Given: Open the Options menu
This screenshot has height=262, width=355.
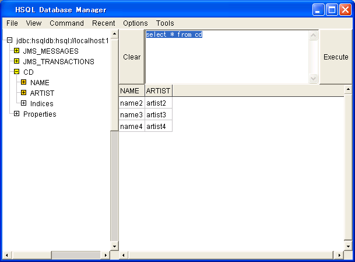Looking at the screenshot, I should pos(135,23).
